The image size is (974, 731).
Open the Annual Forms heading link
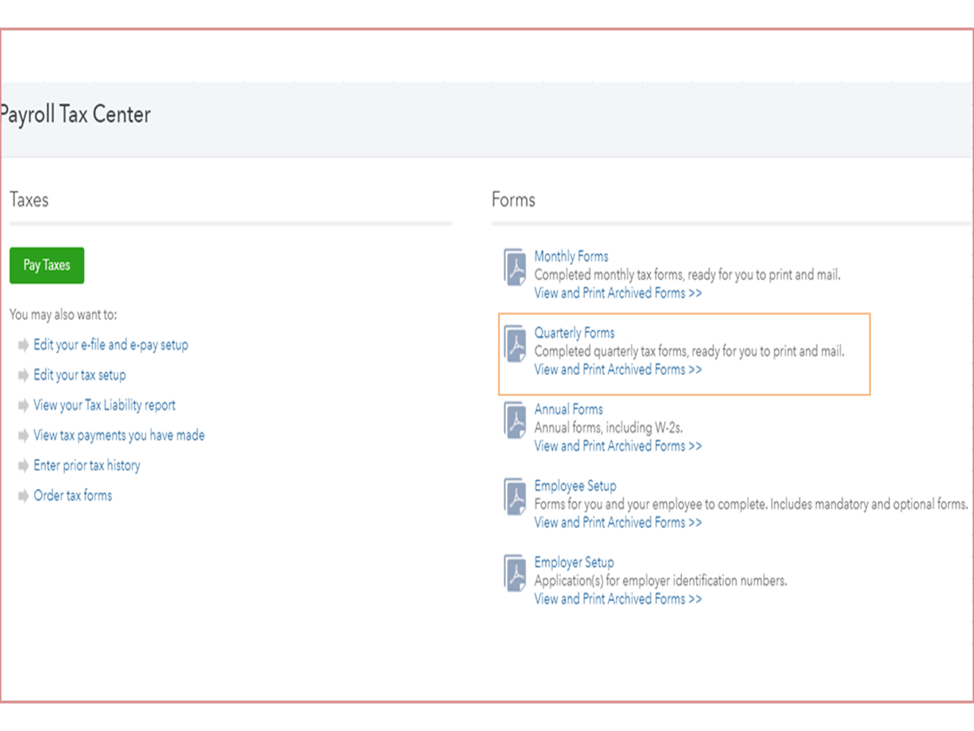click(568, 409)
